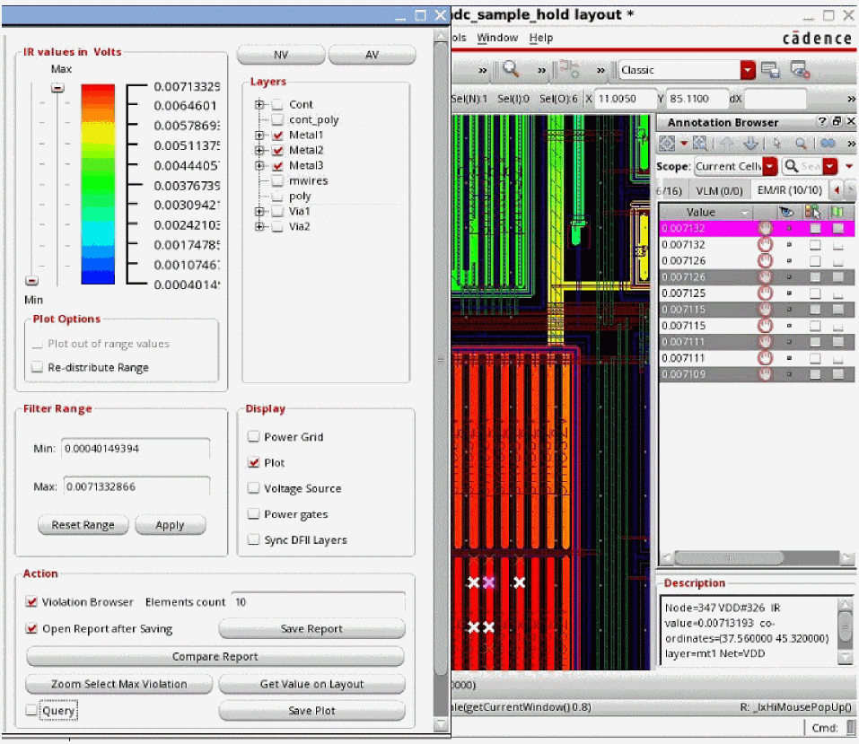Image resolution: width=859 pixels, height=744 pixels.
Task: Open the Window menu
Action: [x=496, y=38]
